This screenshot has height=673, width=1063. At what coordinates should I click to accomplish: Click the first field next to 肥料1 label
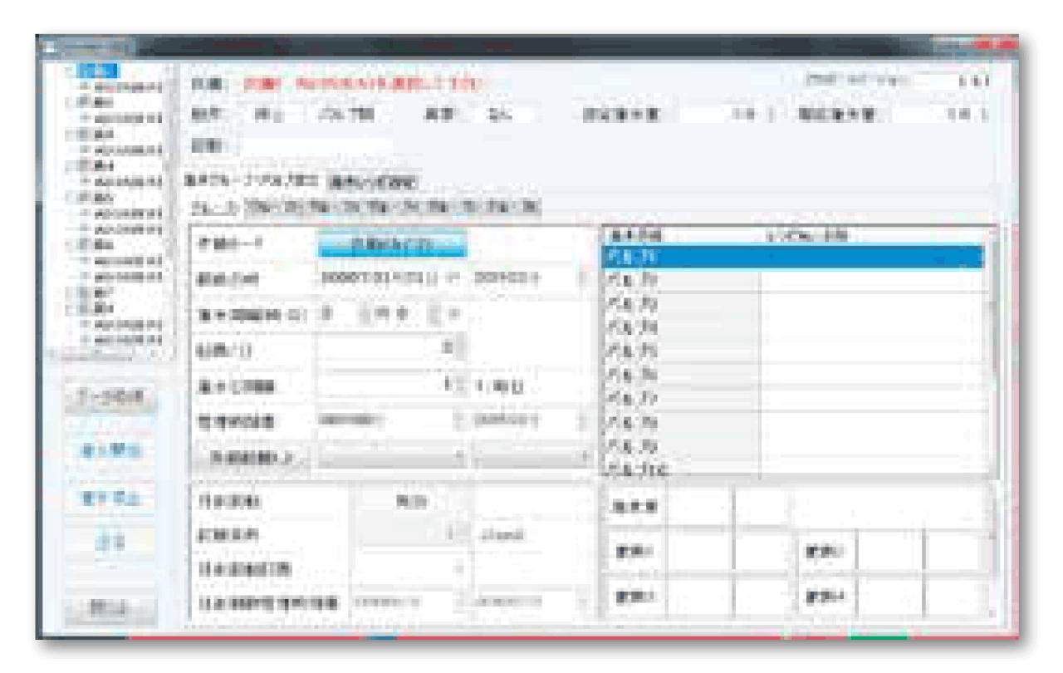pos(700,551)
